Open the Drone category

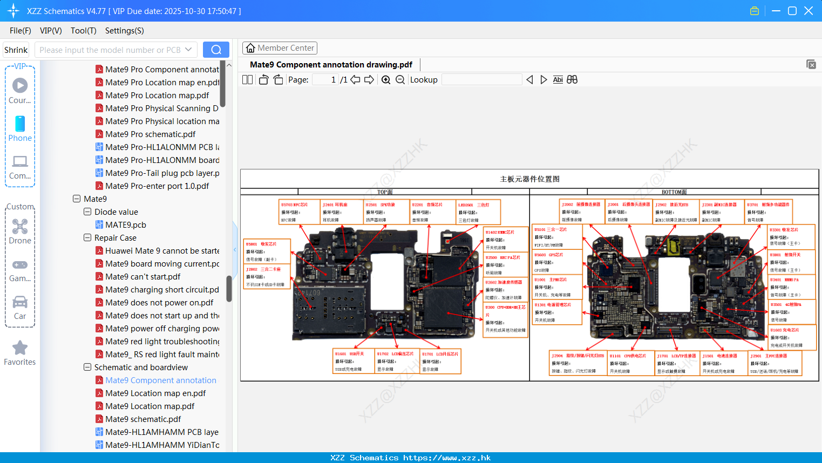pos(20,226)
